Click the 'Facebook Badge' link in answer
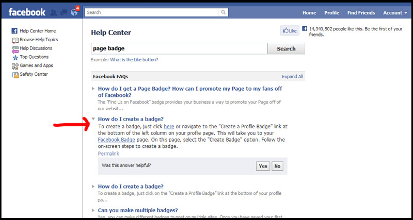This screenshot has height=220, width=413. (117, 140)
